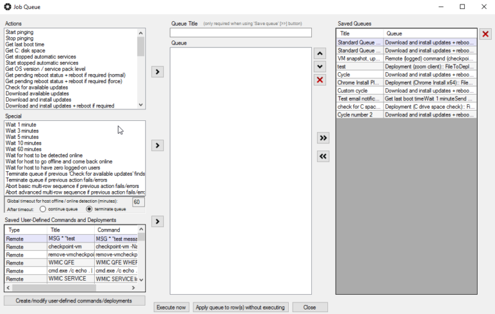Click the arrow to add Special item to queue
The height and width of the screenshot is (314, 495).
click(x=158, y=146)
